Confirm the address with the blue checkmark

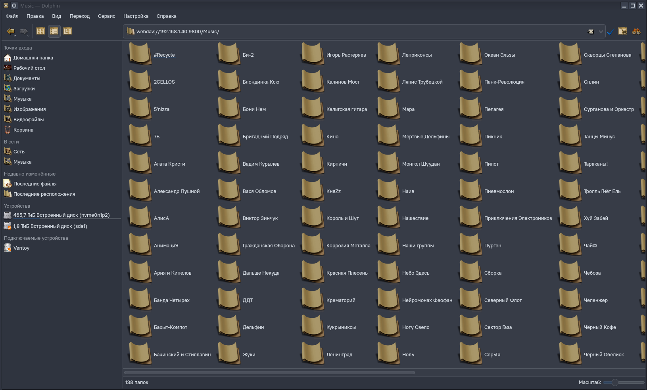coord(610,32)
